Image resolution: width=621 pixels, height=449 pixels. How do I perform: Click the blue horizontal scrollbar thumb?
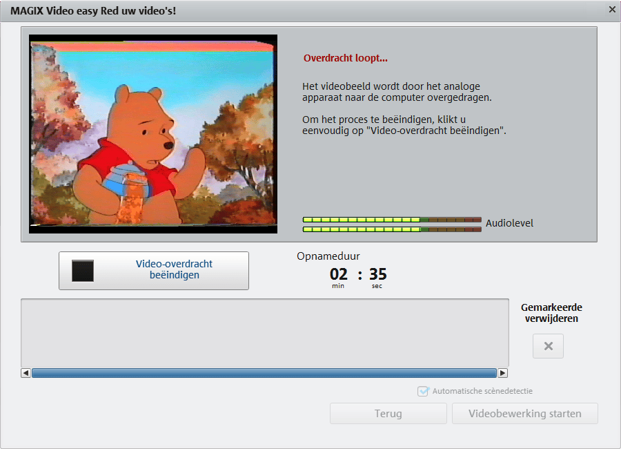click(264, 373)
